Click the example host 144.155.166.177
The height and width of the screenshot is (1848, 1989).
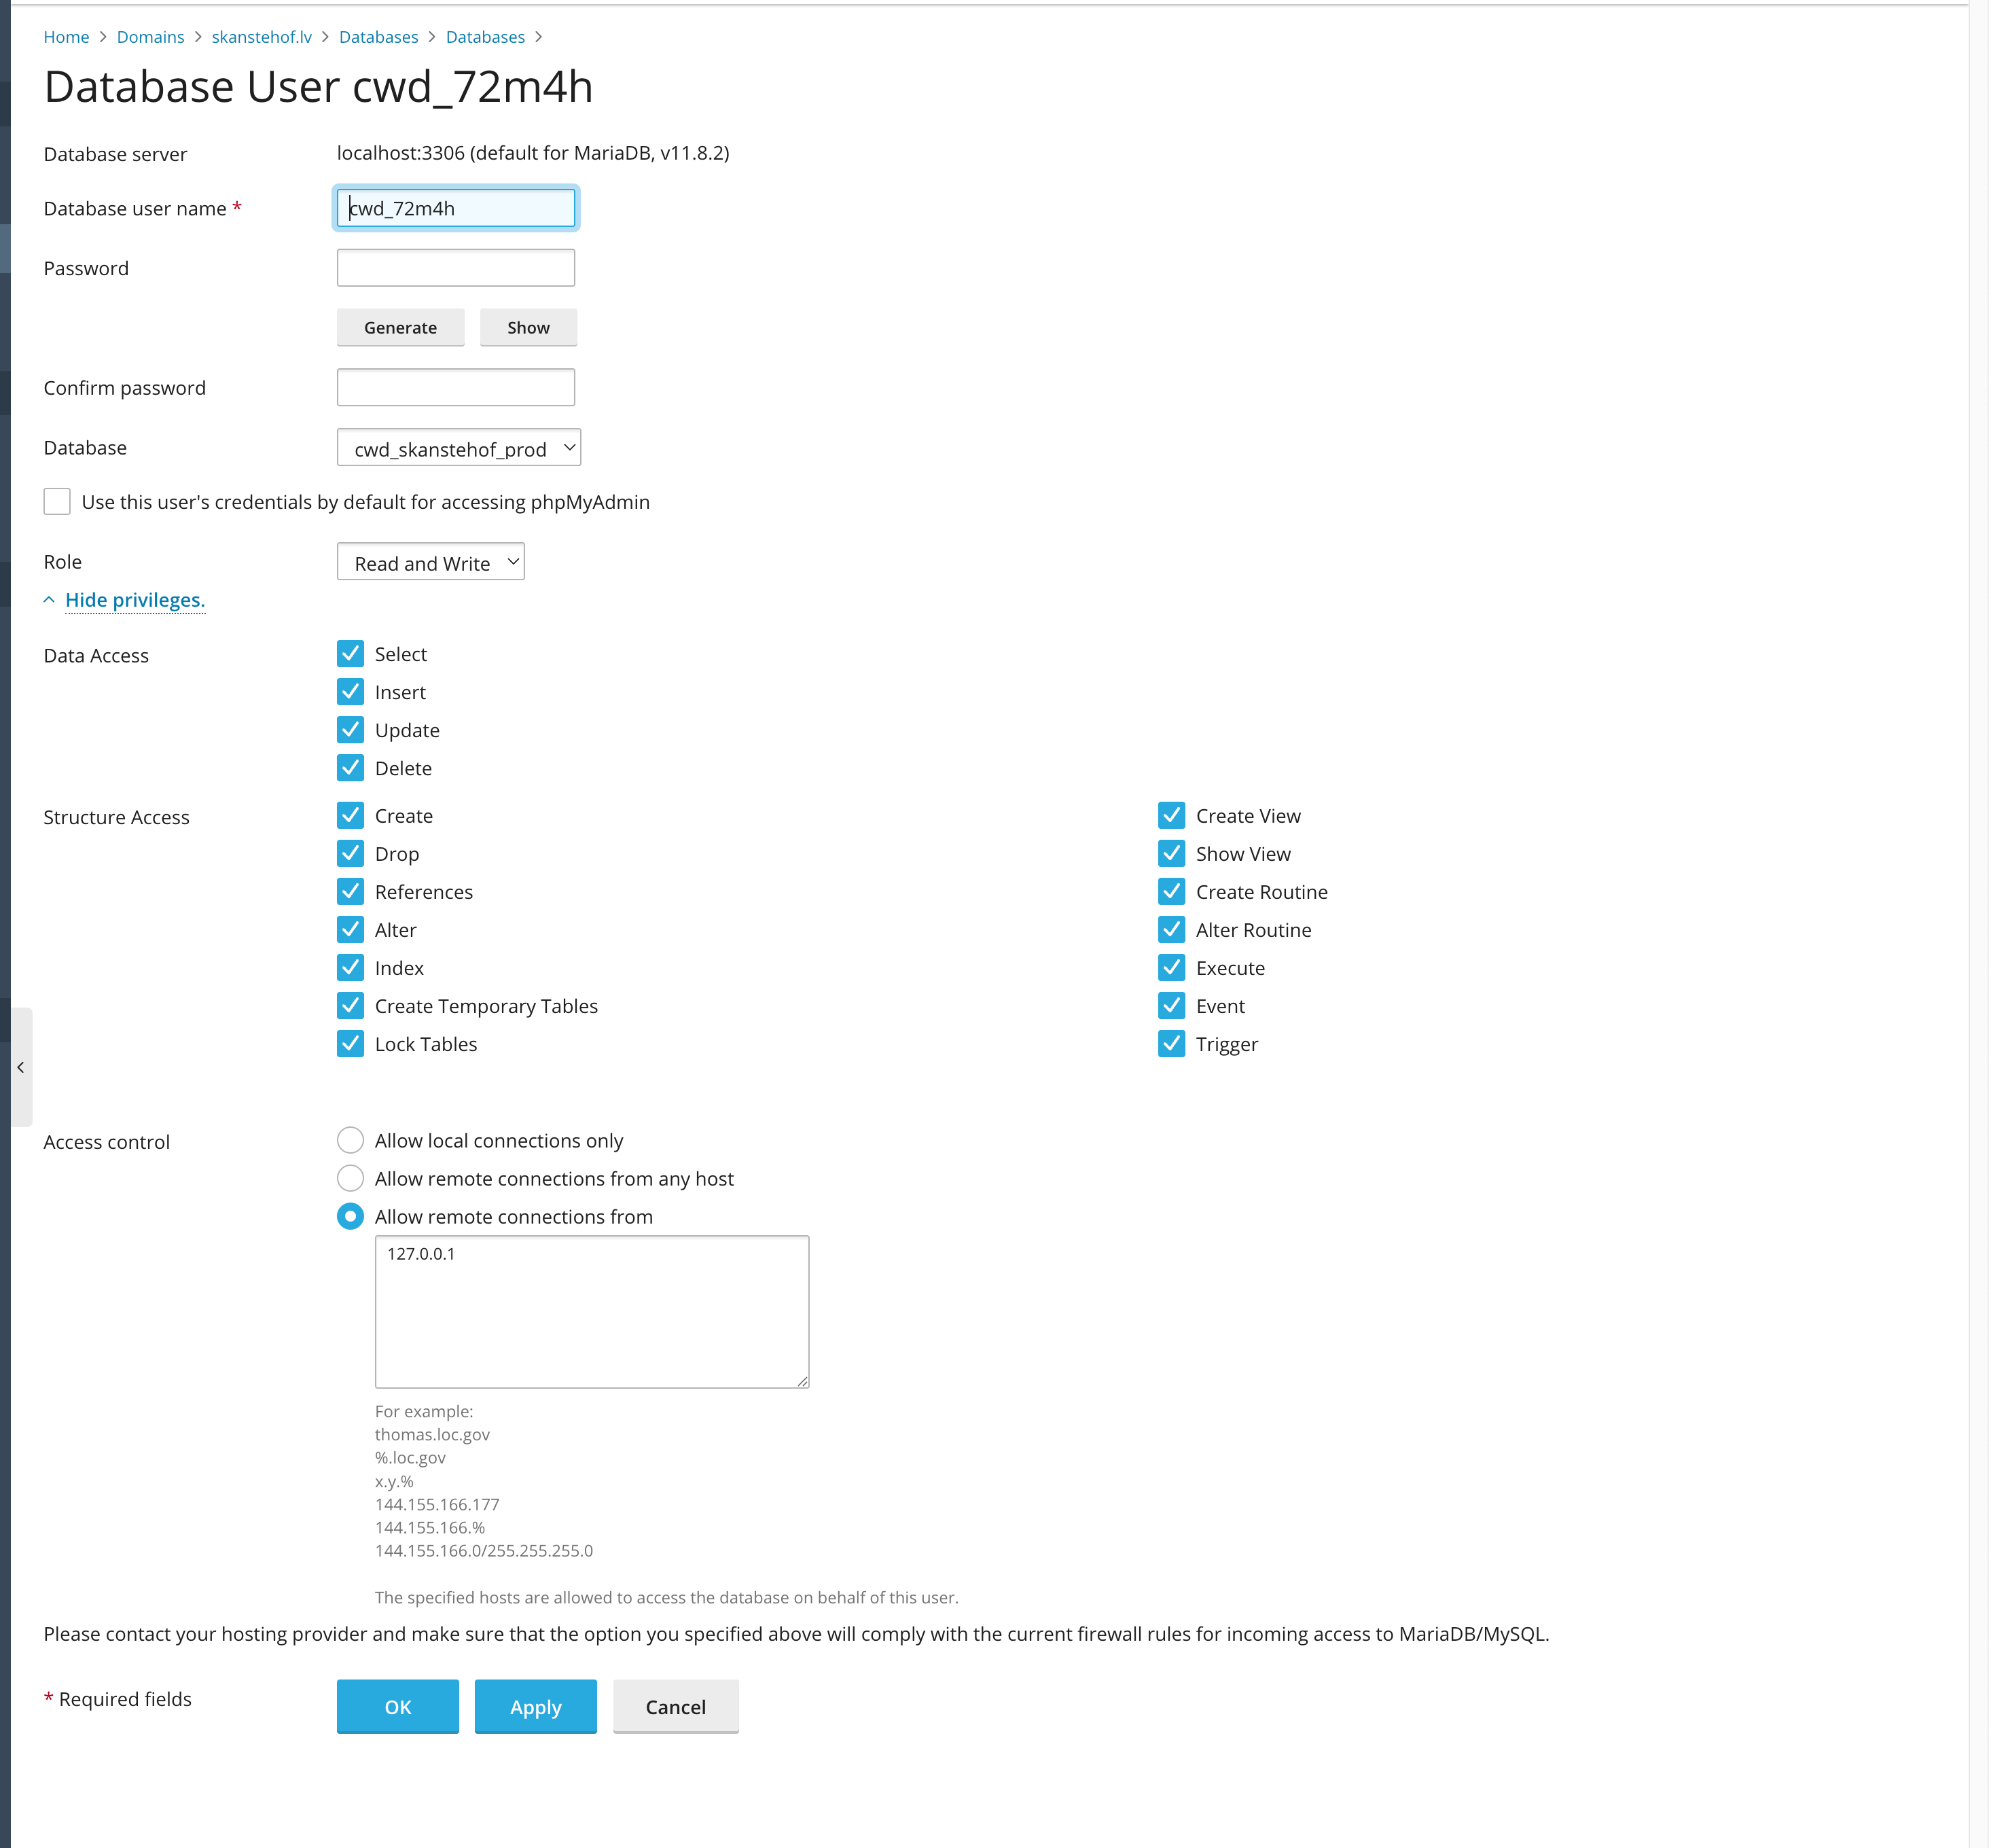[x=437, y=1504]
